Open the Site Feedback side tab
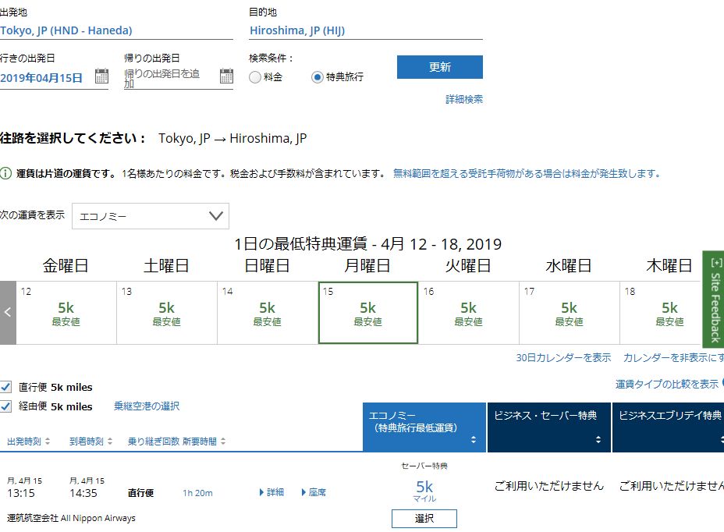 (x=714, y=300)
